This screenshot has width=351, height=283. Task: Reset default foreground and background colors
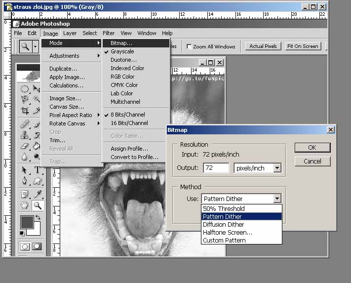tap(22, 233)
